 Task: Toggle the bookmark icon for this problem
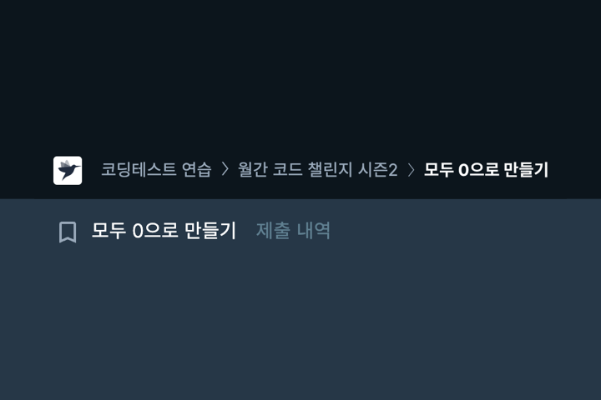pos(68,232)
